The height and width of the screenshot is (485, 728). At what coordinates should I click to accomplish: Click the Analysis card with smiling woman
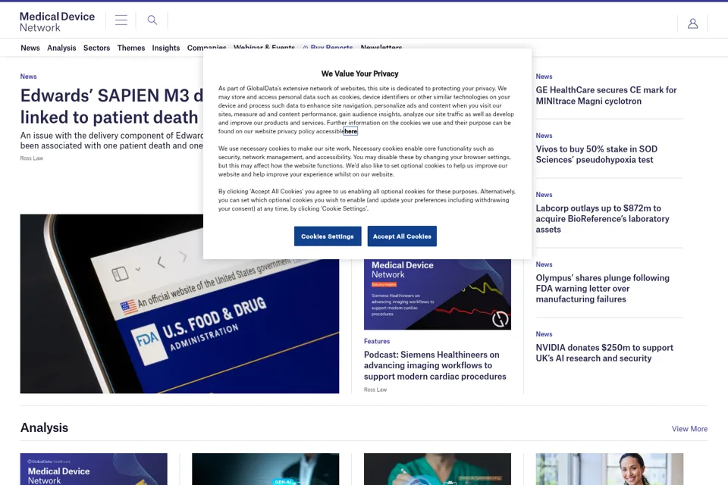coord(609,469)
